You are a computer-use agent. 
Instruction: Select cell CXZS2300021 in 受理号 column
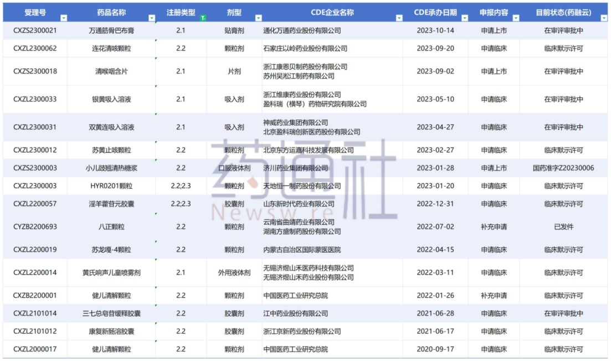tap(35, 30)
